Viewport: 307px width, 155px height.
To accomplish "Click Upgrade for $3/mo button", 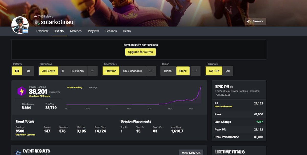I will point(140,52).
